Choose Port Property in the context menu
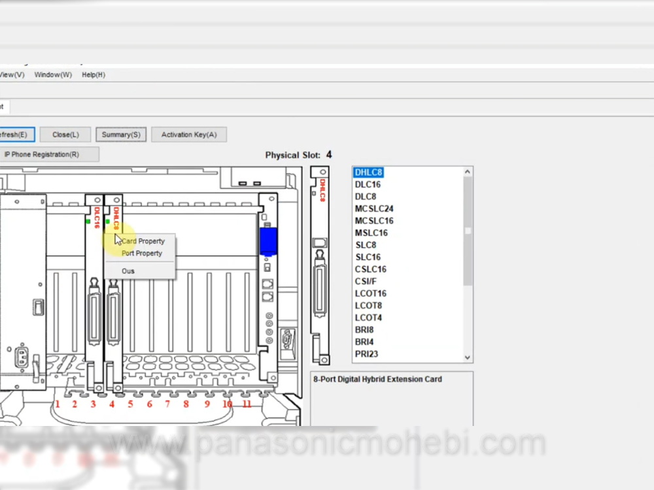Image resolution: width=654 pixels, height=490 pixels. [142, 253]
